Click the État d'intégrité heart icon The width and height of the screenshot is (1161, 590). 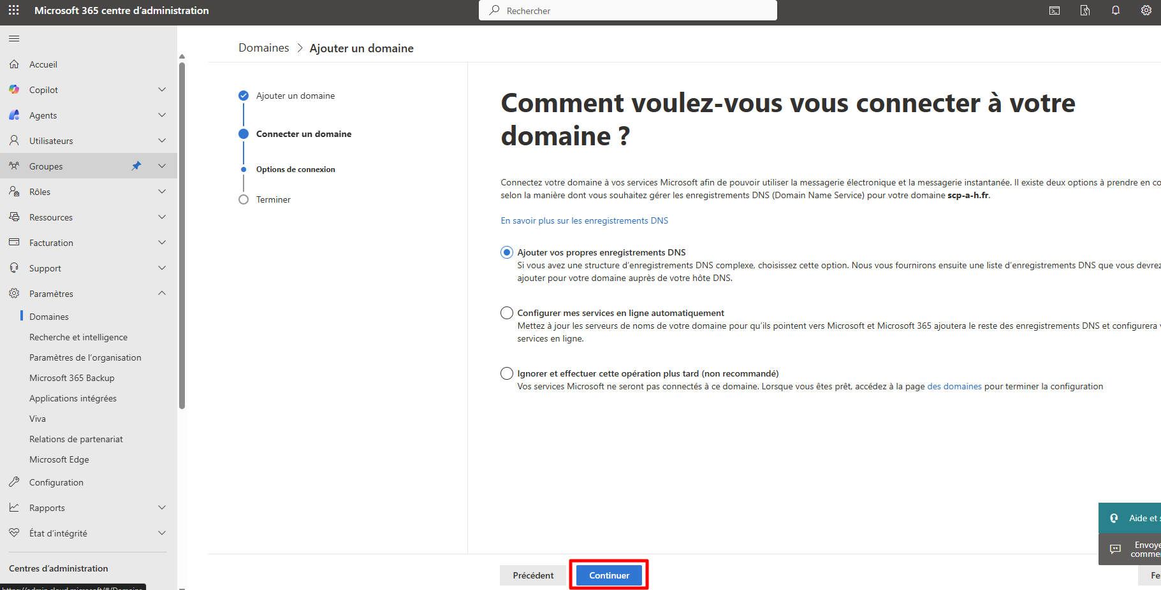click(14, 533)
